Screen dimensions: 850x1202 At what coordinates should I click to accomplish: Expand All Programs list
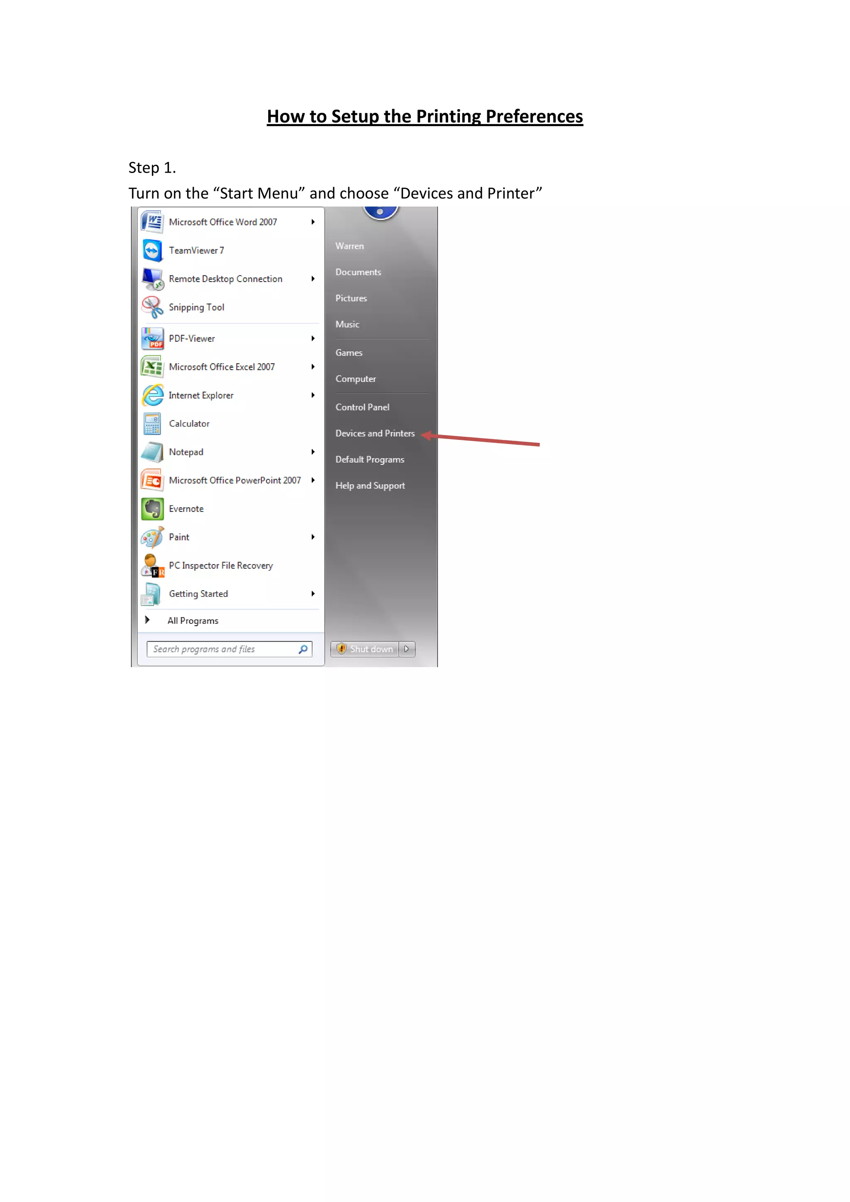pos(192,621)
